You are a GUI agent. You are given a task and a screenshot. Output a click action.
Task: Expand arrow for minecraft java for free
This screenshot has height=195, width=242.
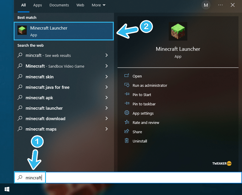(x=106, y=87)
